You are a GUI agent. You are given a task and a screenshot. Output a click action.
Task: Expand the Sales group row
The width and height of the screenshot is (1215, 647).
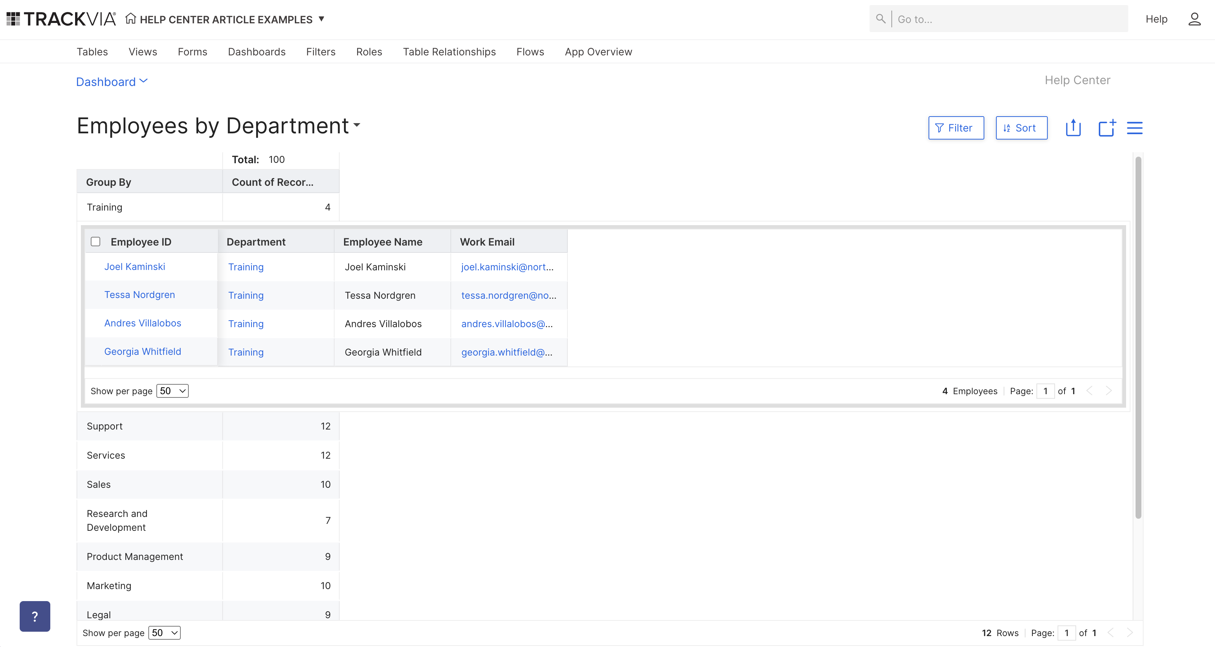[x=207, y=484]
